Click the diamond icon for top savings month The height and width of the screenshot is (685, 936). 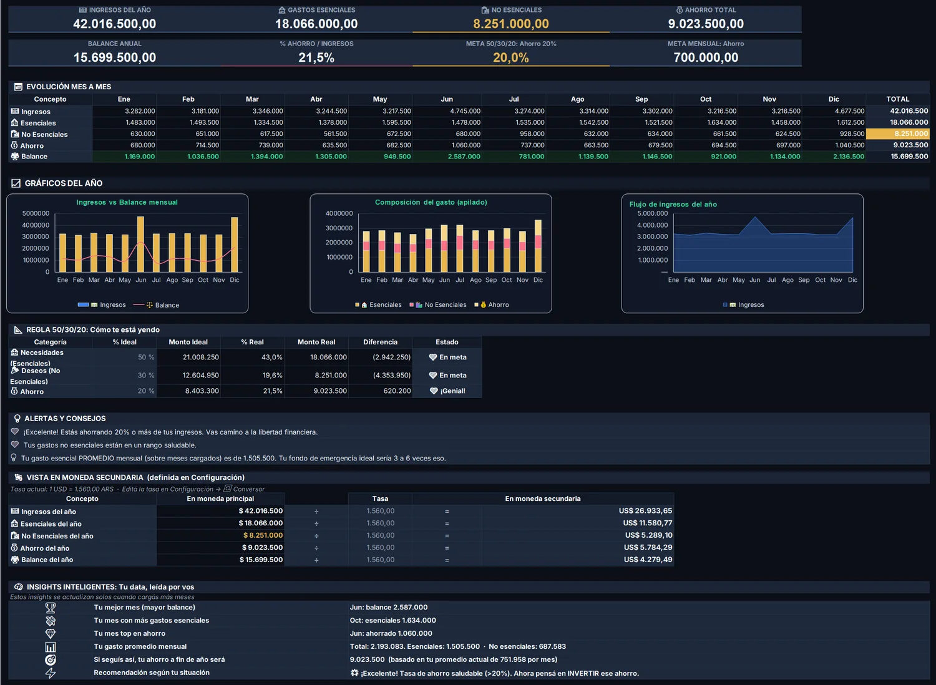(51, 634)
